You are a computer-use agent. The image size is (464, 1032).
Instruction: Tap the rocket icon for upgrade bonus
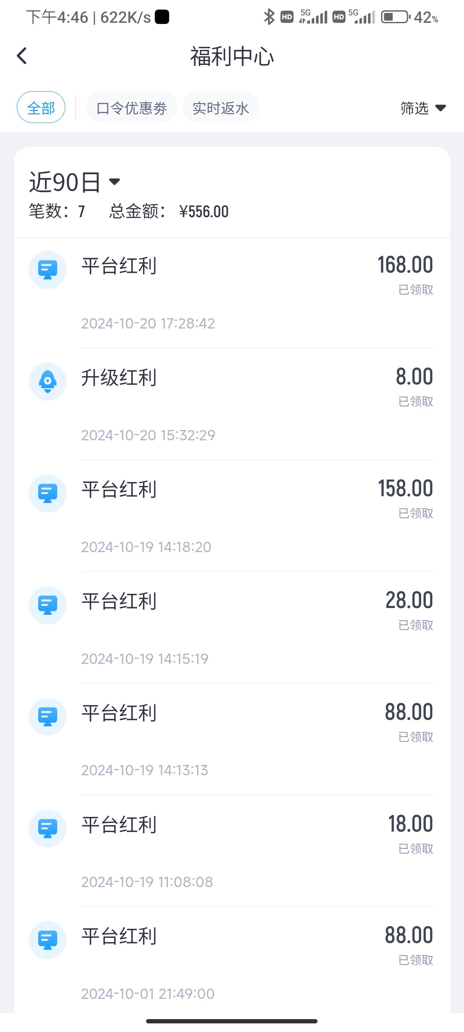[48, 381]
